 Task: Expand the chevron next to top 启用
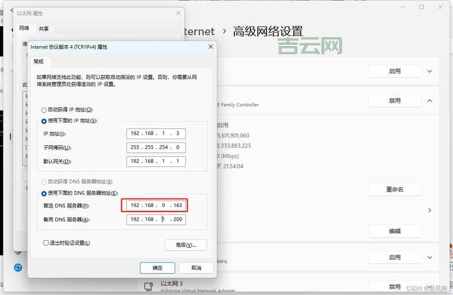[x=429, y=71]
